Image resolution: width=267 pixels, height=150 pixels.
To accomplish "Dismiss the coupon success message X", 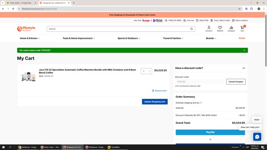I will [x=244, y=50].
